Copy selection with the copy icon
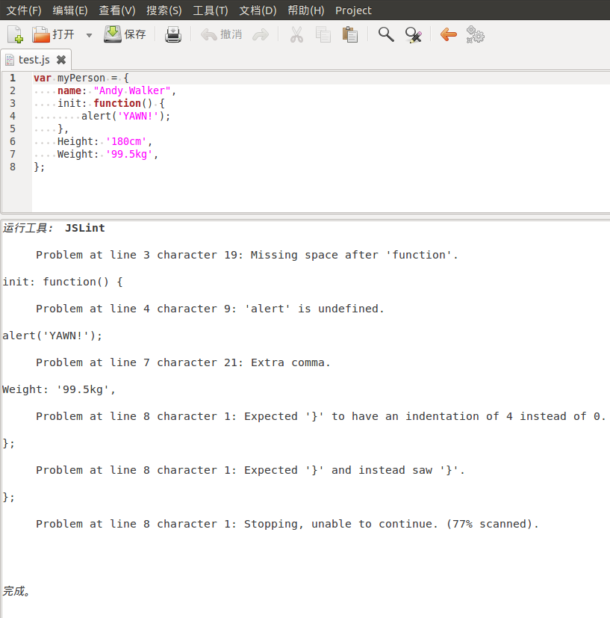Viewport: 610px width, 618px height. point(323,34)
